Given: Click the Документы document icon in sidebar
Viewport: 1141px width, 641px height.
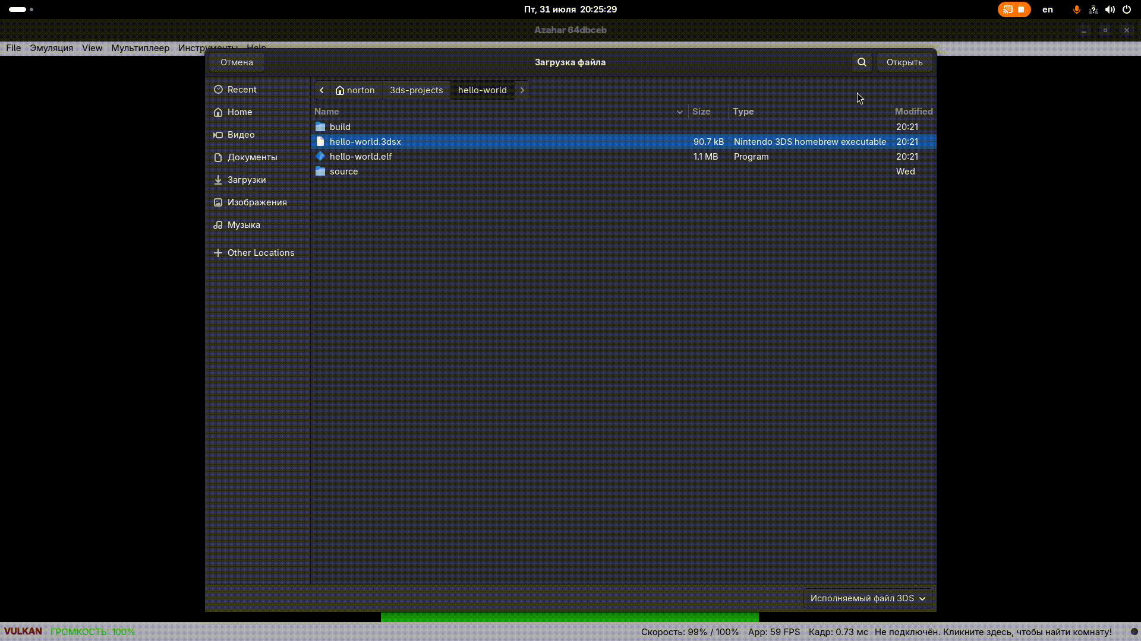Looking at the screenshot, I should [218, 157].
